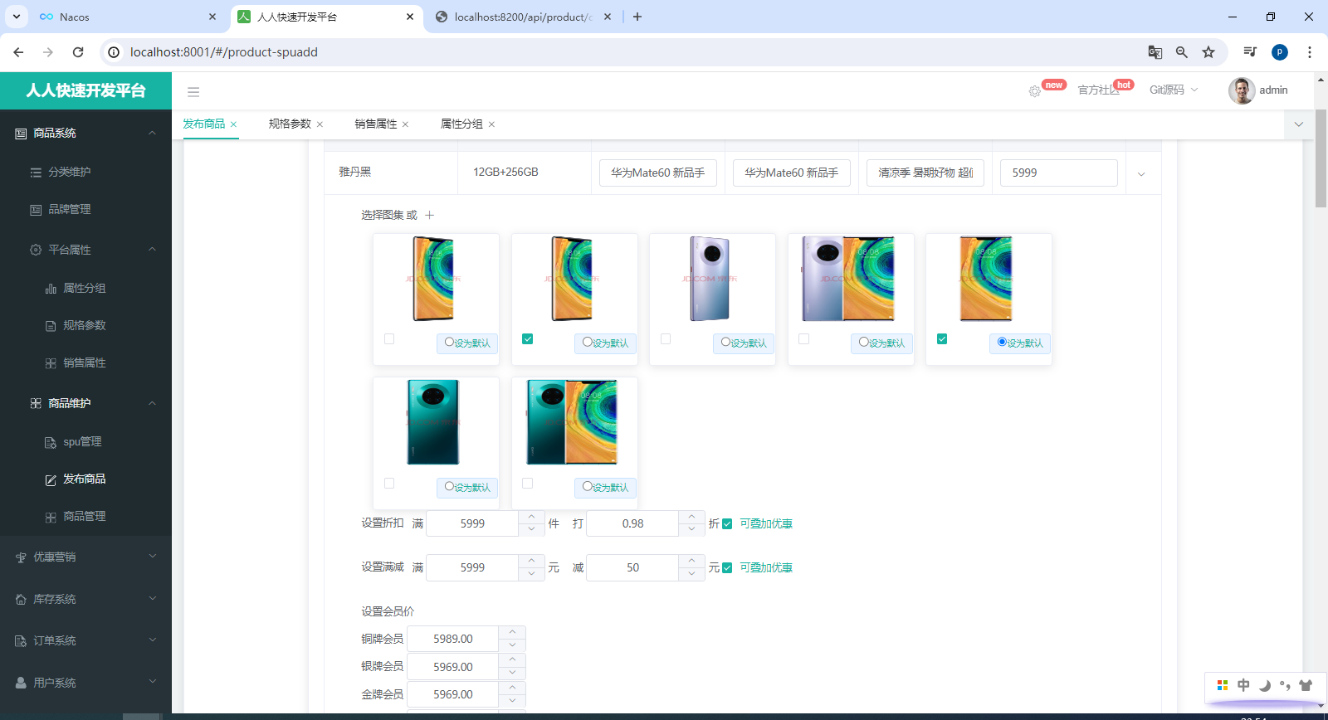Click the 库存系统 home icon
The width and height of the screenshot is (1328, 720).
21,600
